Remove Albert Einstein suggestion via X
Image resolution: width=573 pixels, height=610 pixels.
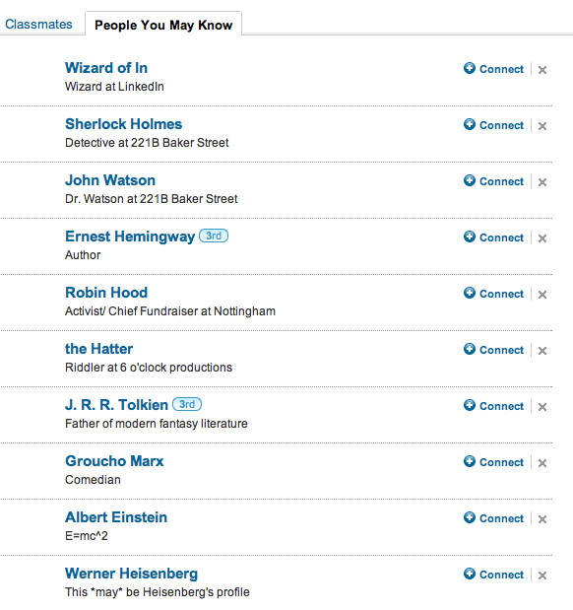(x=542, y=519)
